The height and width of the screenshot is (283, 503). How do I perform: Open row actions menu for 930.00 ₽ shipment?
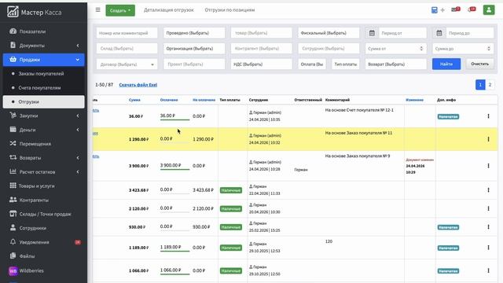488,227
